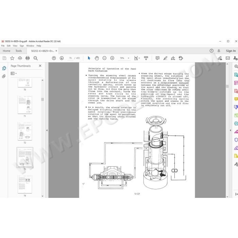
Task: Expand the right tools pane arrow
Action: point(231,130)
